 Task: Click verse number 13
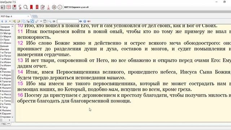pos(20,60)
